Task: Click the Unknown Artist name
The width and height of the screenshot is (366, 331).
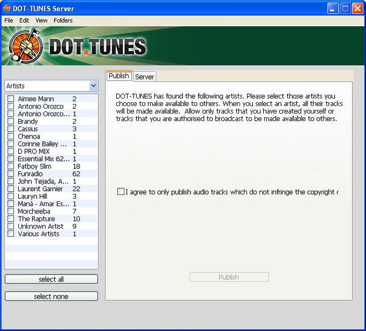Action: [40, 226]
